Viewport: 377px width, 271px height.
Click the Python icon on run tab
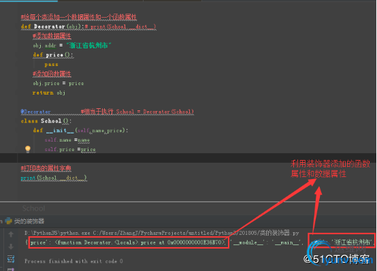(x=9, y=221)
